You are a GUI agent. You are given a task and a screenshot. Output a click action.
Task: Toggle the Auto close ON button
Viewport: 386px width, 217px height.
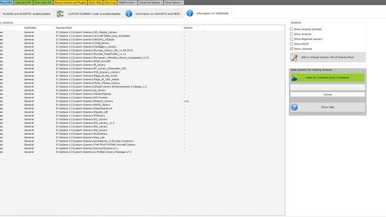(x=43, y=2)
